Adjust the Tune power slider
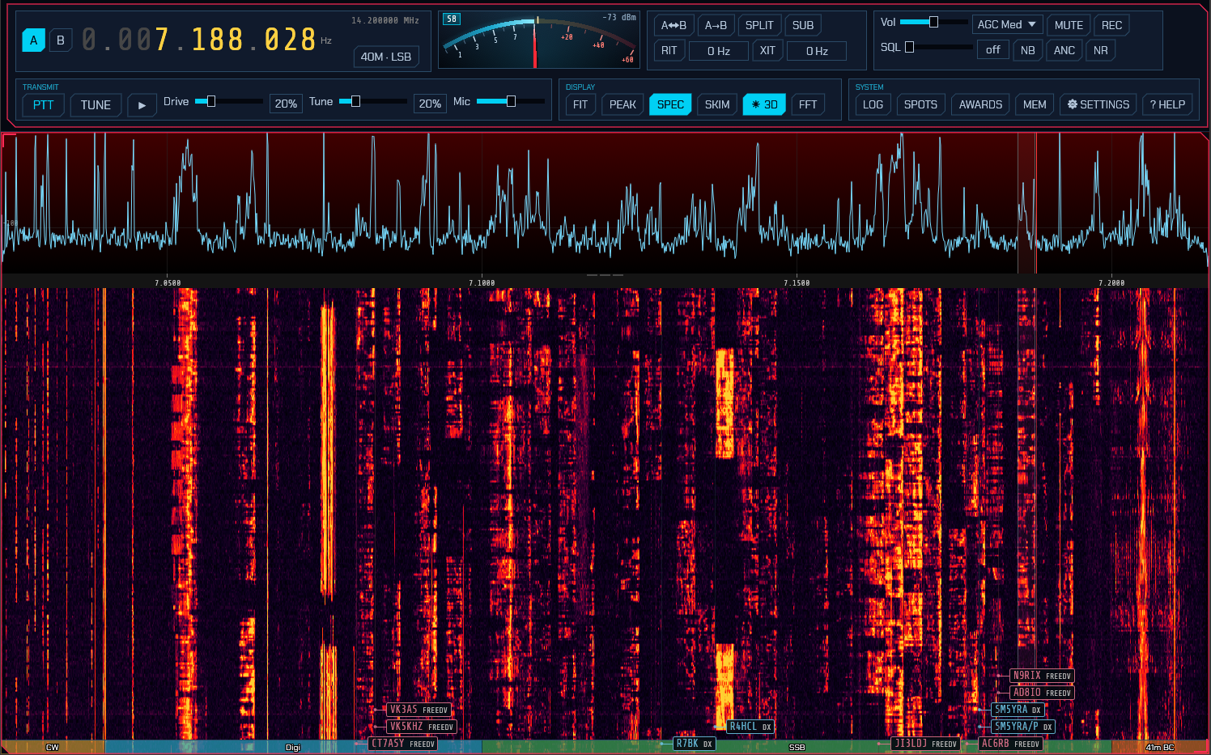Screen dimensions: 1211x755 click(373, 101)
